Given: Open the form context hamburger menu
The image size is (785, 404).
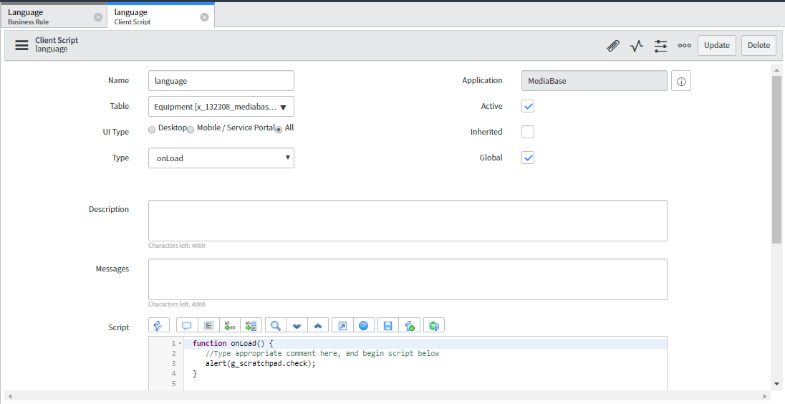Looking at the screenshot, I should pos(21,45).
